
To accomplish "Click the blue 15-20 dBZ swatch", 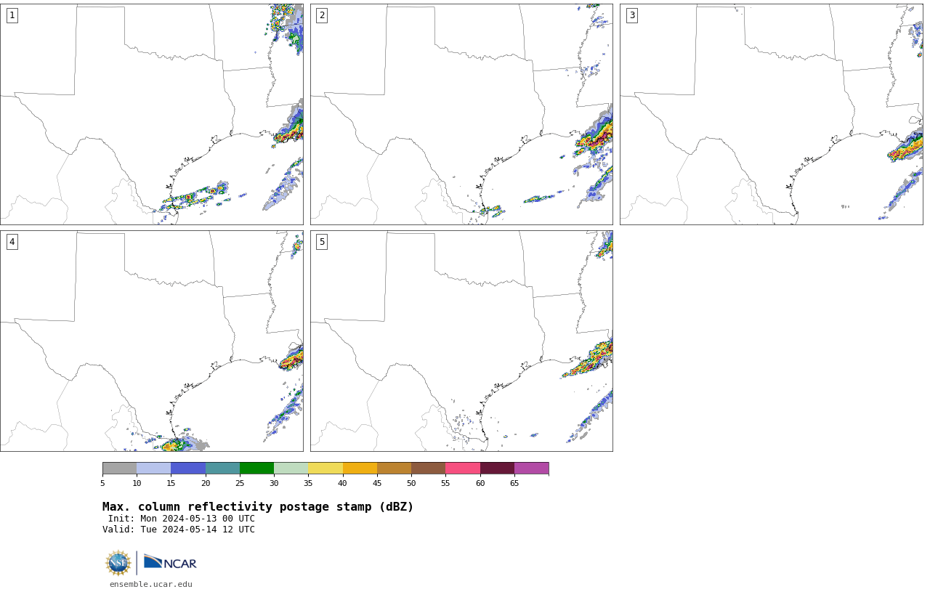I will pos(188,469).
